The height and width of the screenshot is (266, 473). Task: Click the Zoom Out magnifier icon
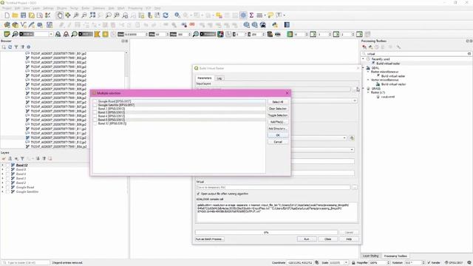pos(84,15)
